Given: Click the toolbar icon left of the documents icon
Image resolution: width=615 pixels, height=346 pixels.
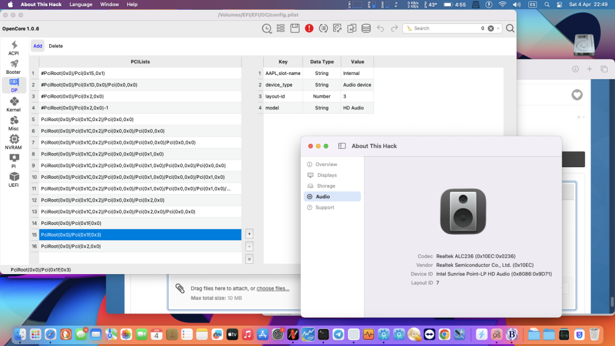Looking at the screenshot, I should pyautogui.click(x=337, y=28).
